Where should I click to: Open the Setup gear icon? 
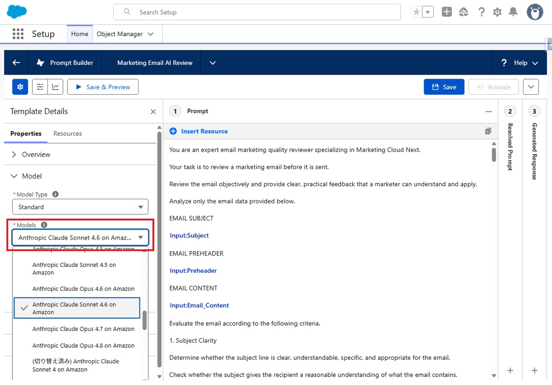click(497, 12)
